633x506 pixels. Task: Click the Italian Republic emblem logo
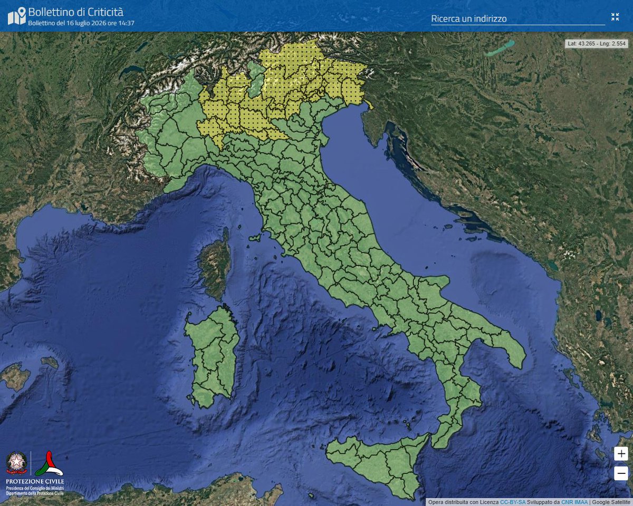(16, 463)
